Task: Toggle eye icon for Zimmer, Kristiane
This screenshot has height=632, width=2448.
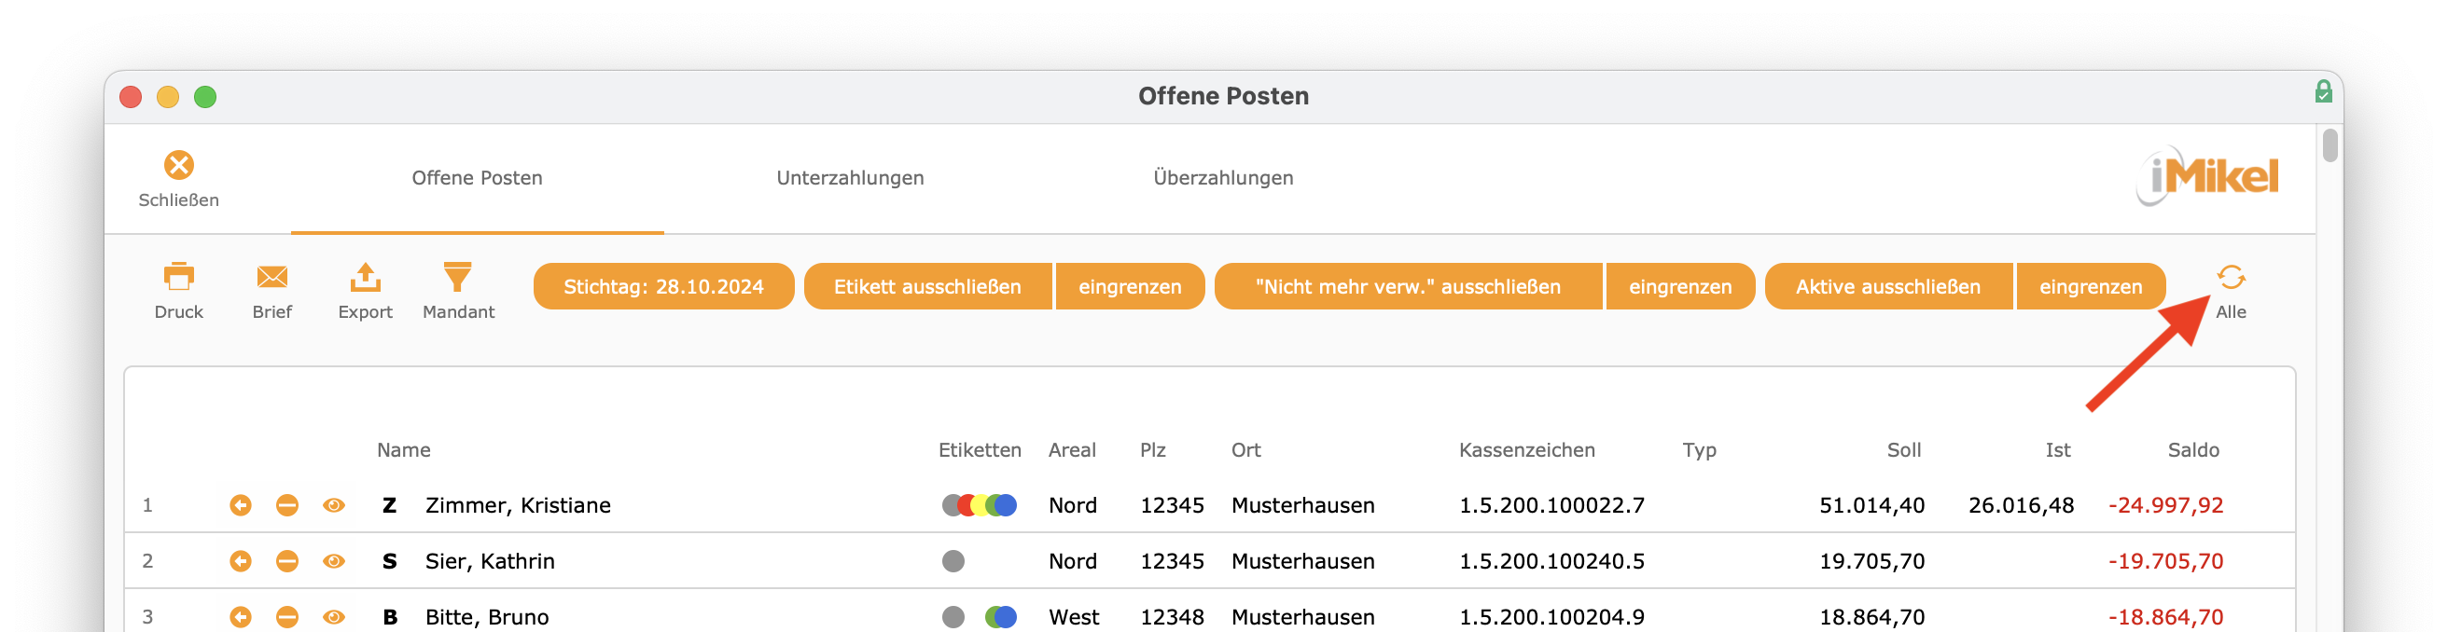Action: coord(334,505)
